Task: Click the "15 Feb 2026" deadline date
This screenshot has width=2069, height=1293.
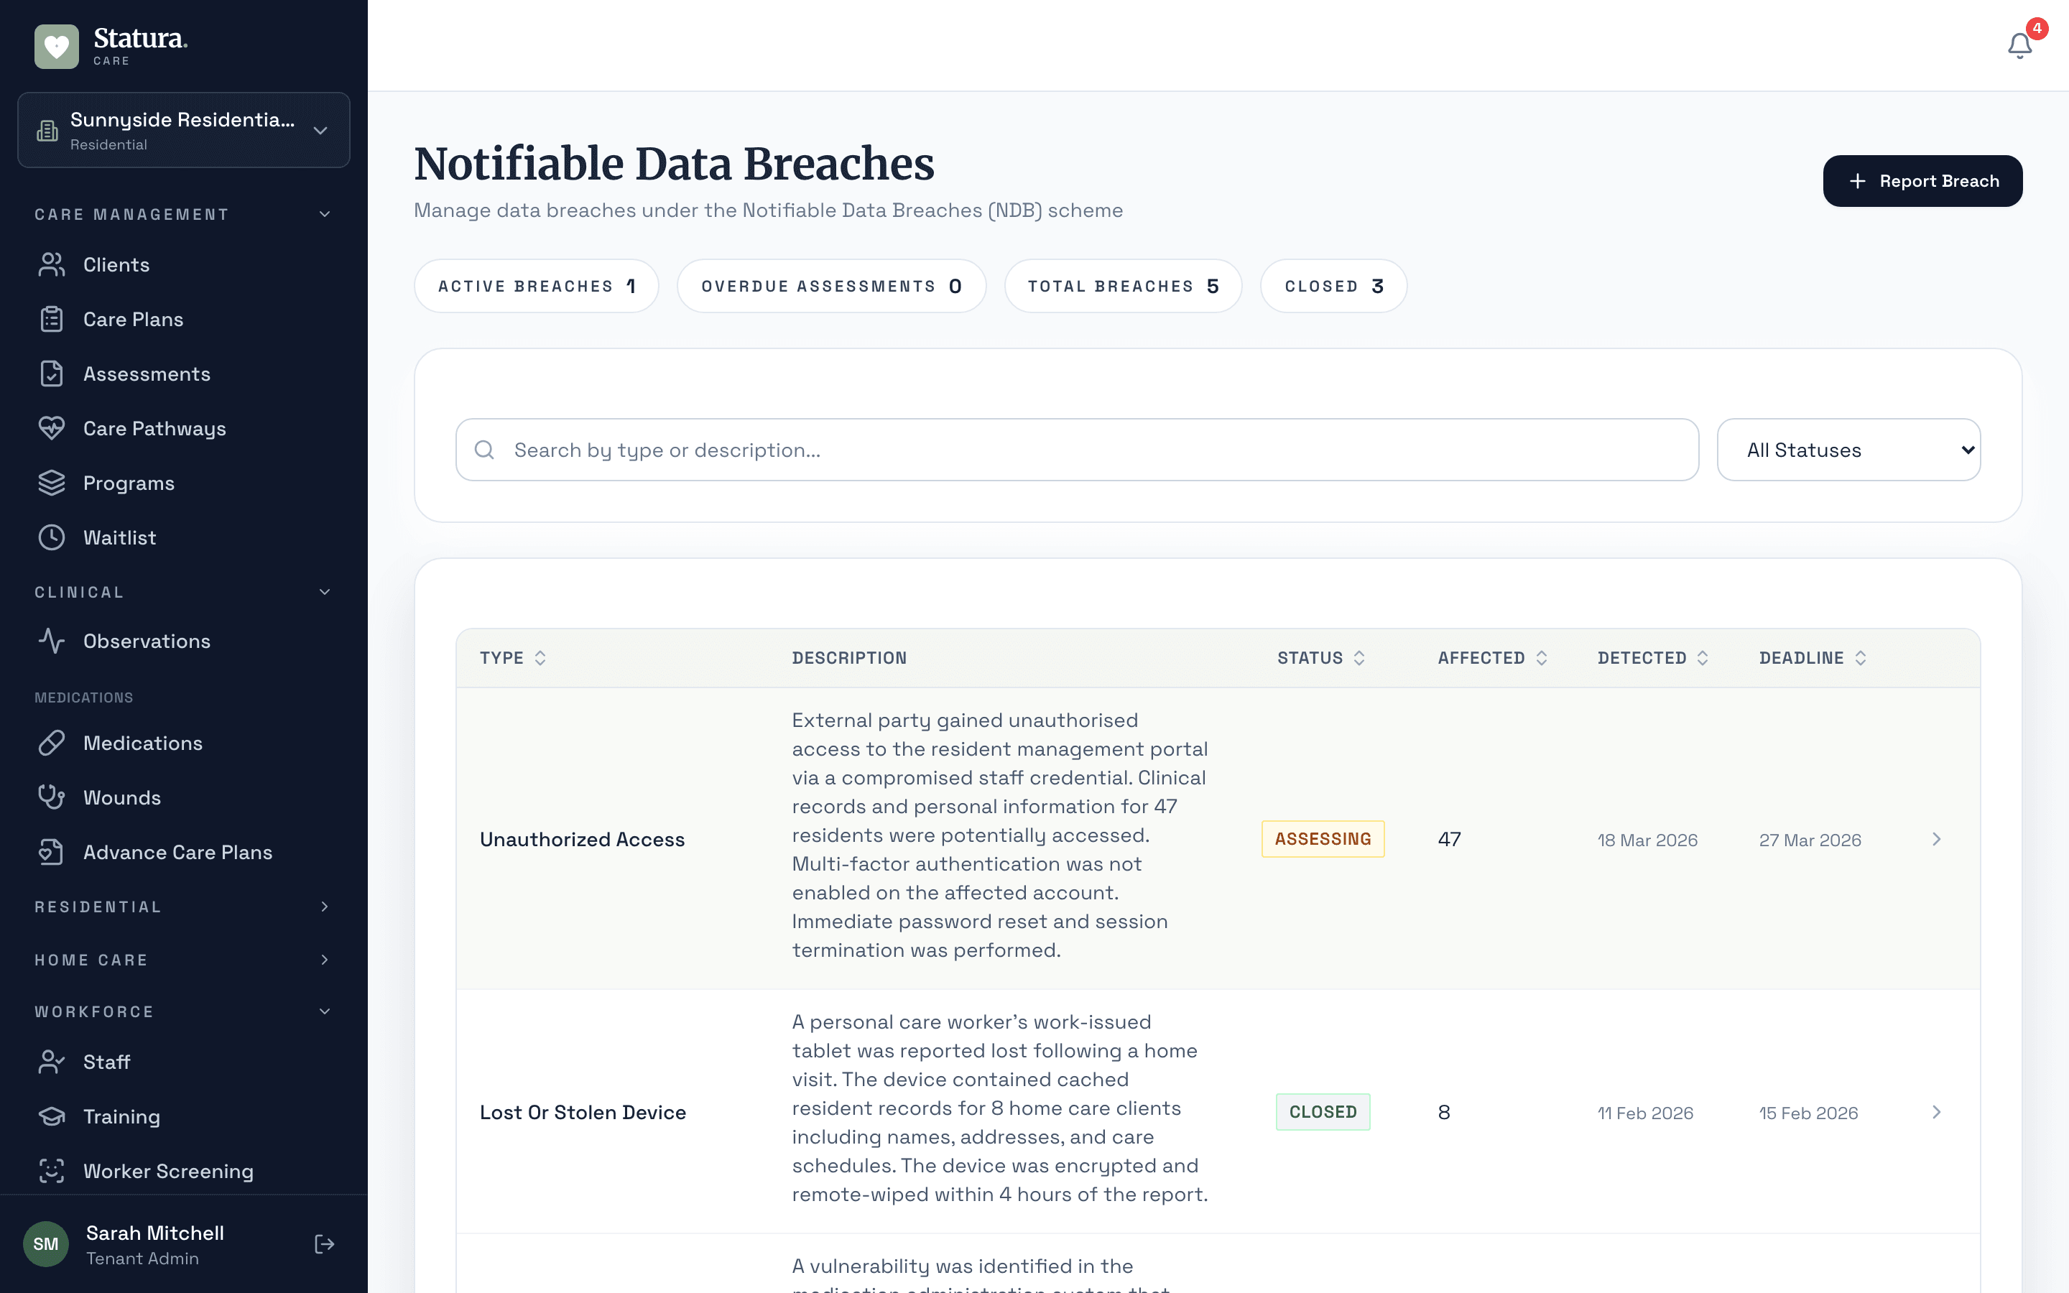Action: point(1808,1113)
